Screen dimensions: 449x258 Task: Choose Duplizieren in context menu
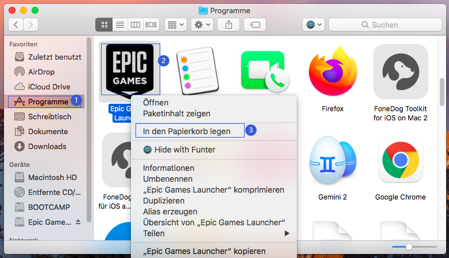[164, 201]
